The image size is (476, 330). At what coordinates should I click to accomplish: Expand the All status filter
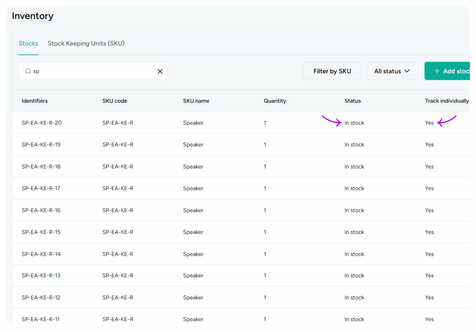coord(392,71)
